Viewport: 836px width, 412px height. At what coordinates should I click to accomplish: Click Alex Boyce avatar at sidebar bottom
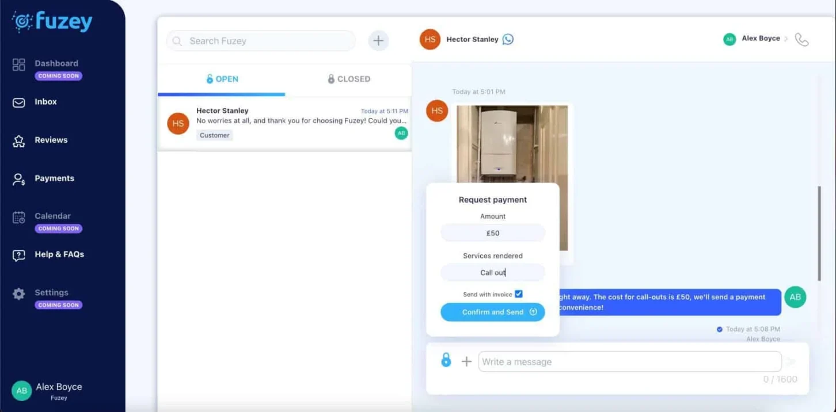(22, 391)
